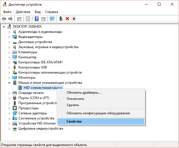Click the blue question mark Help toolbar icon
The image size is (179, 148).
(37, 19)
